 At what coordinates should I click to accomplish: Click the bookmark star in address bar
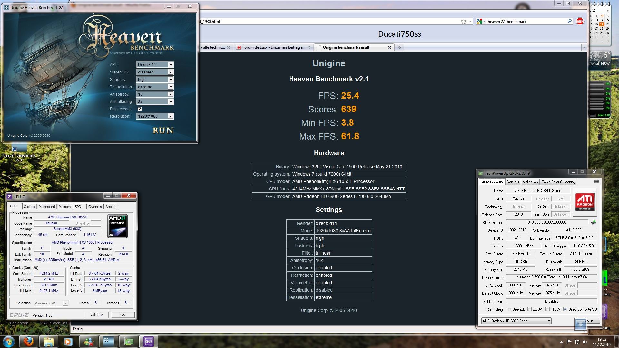(464, 21)
